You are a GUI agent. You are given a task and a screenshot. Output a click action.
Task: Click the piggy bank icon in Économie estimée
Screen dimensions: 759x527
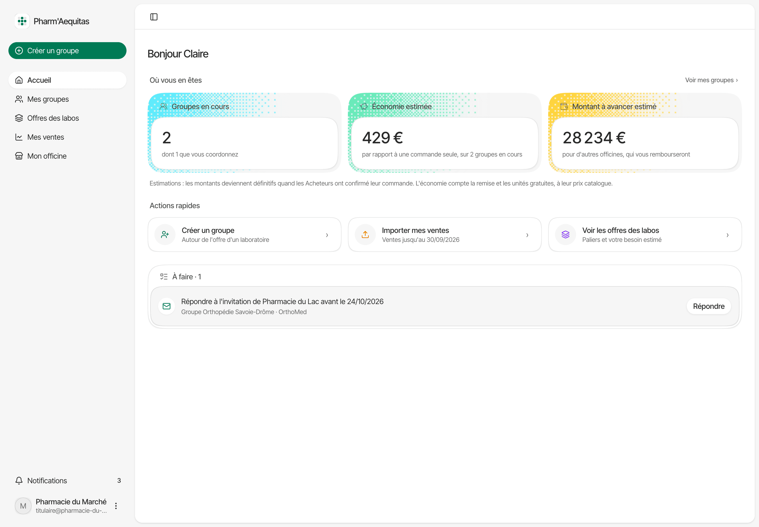(x=364, y=106)
